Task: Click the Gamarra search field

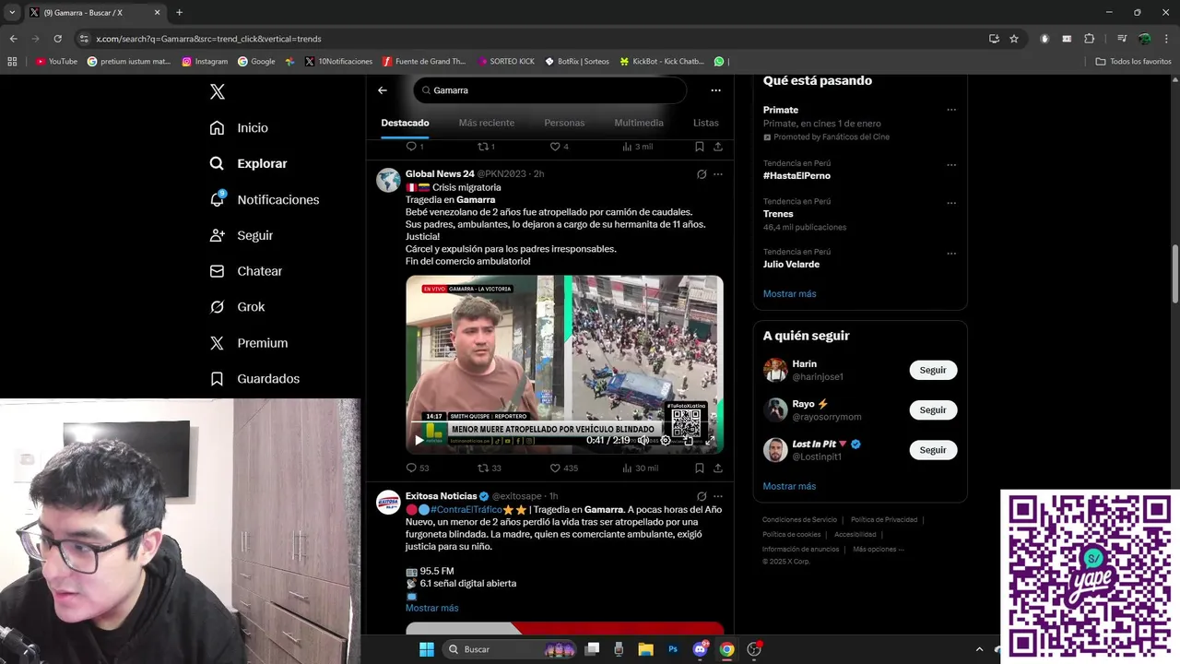Action: pyautogui.click(x=549, y=90)
